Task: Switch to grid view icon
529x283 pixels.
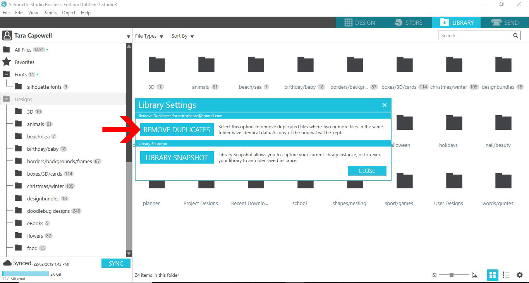Action: tap(493, 275)
